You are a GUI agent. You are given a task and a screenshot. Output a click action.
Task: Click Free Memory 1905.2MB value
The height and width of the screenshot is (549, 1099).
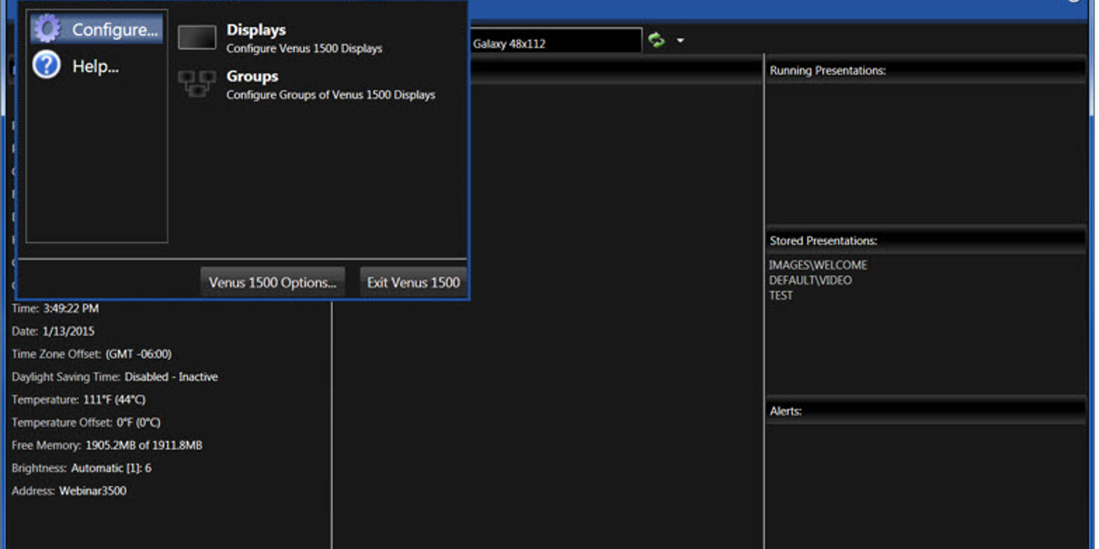click(143, 445)
